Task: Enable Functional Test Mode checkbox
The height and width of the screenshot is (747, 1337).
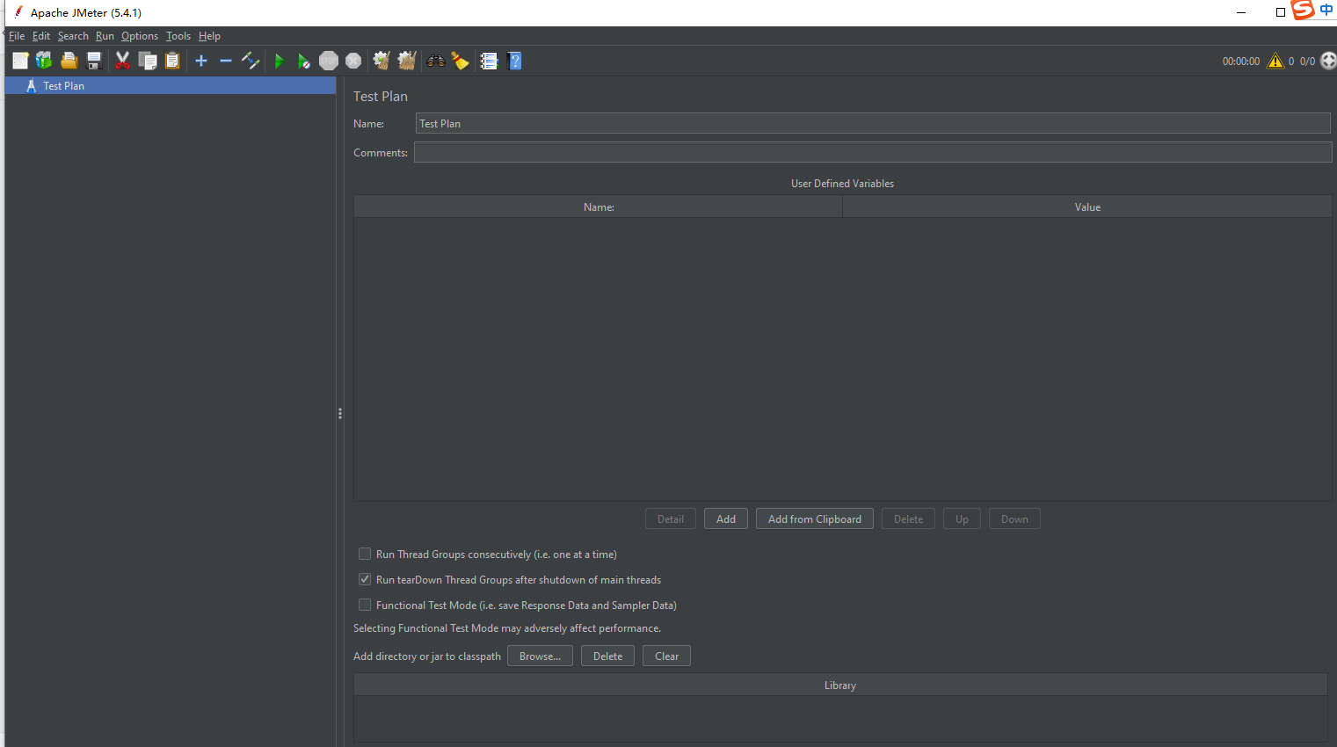Action: 365,606
